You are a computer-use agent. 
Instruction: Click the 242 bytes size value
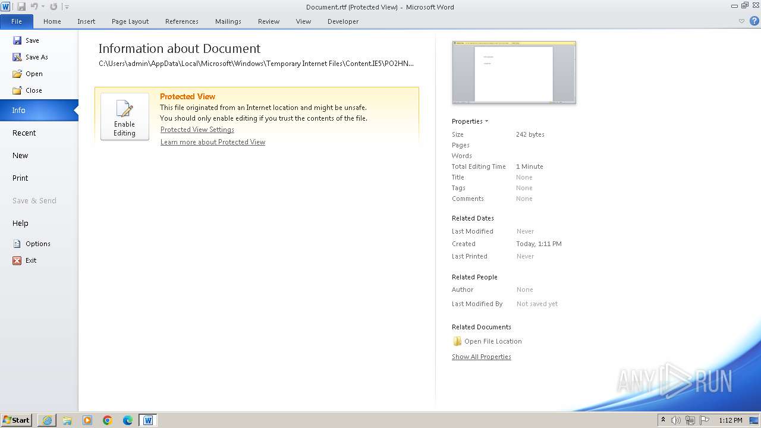coord(530,134)
